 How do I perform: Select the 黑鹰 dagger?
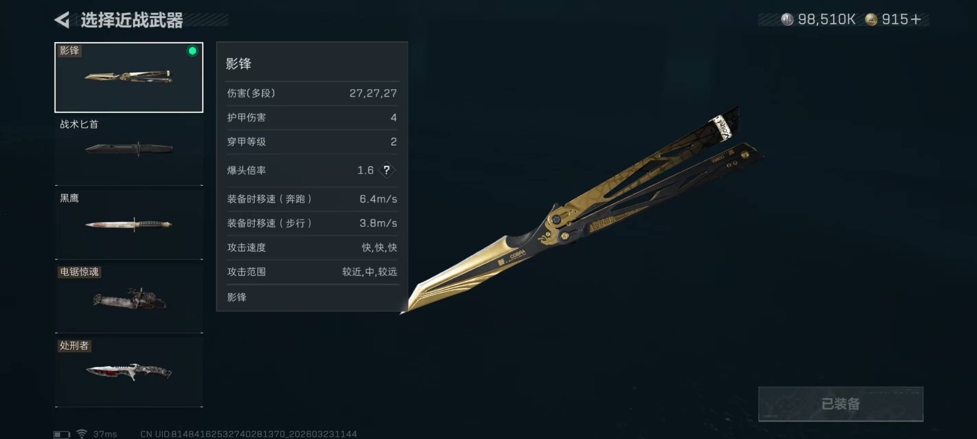[x=129, y=225]
